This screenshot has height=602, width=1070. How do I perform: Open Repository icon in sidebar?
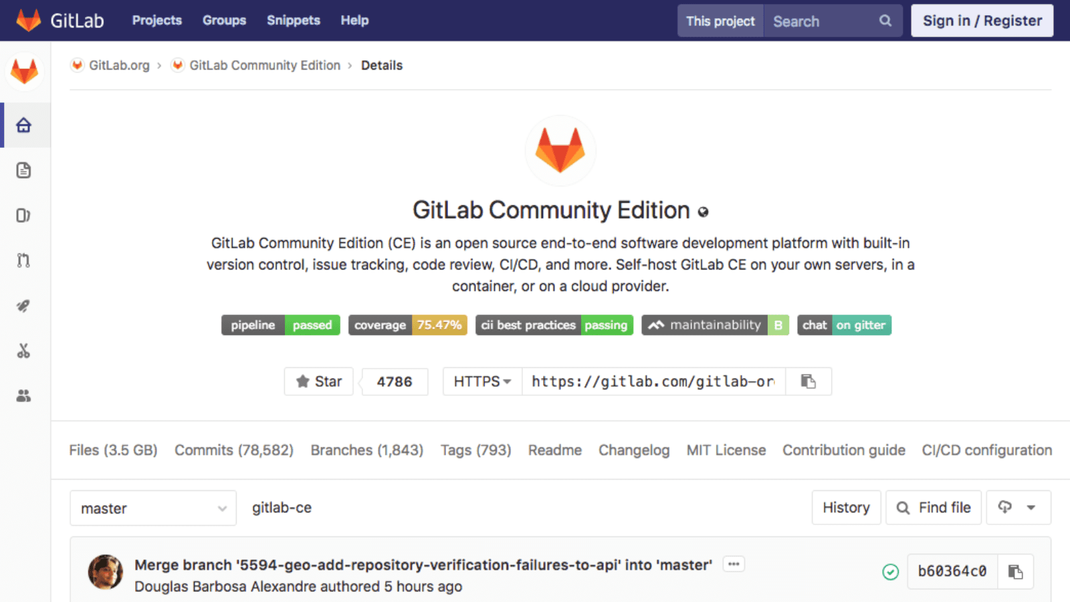24,170
